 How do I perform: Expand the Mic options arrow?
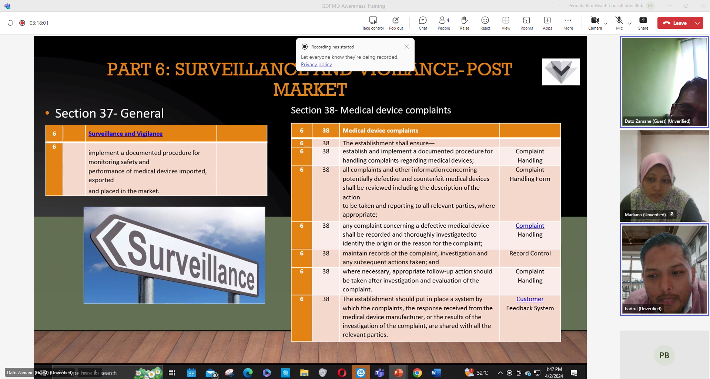coord(630,23)
